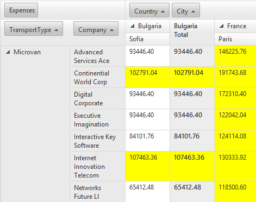Collapse the Bulgaria column group
Image resolution: width=256 pixels, height=202 pixels.
pyautogui.click(x=133, y=26)
